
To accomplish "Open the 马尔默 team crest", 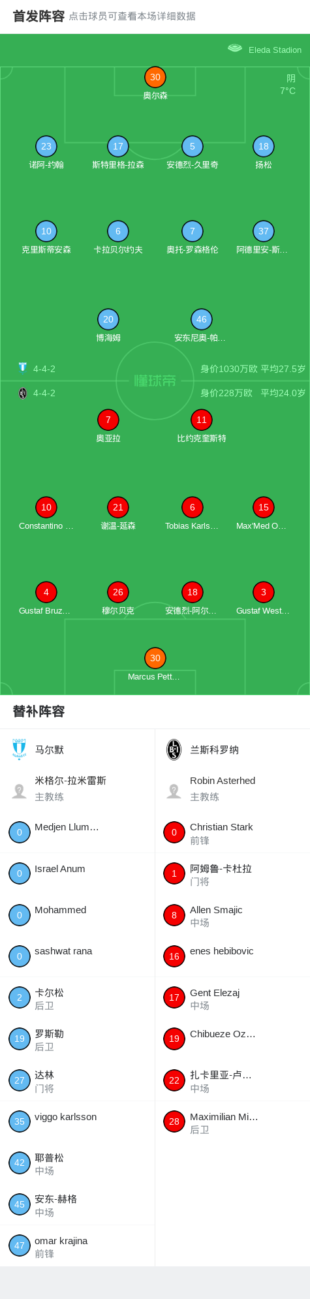I will click(20, 749).
